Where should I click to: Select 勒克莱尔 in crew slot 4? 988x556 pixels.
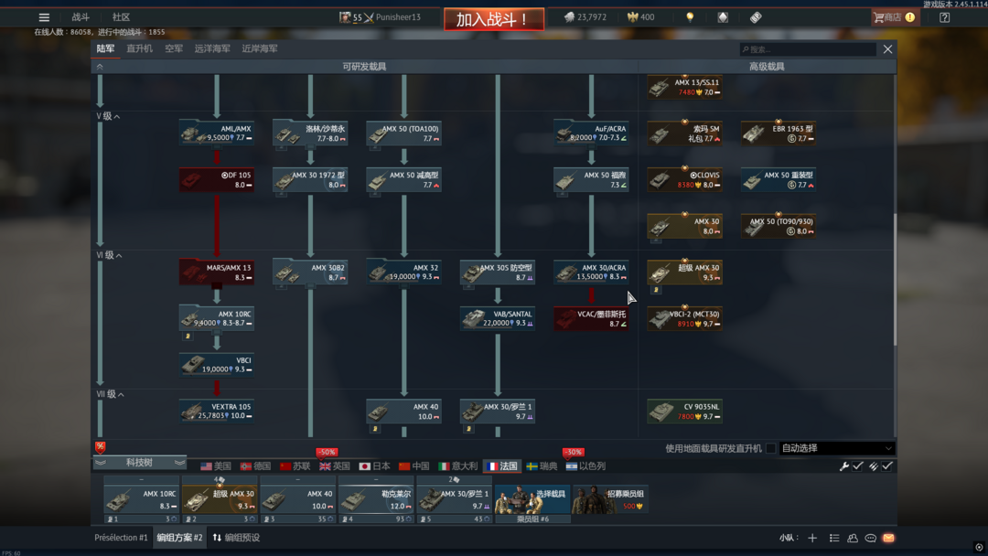376,499
